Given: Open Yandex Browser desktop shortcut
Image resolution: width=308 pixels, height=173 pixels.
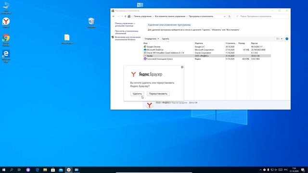Looking at the screenshot, I should 6,23.
